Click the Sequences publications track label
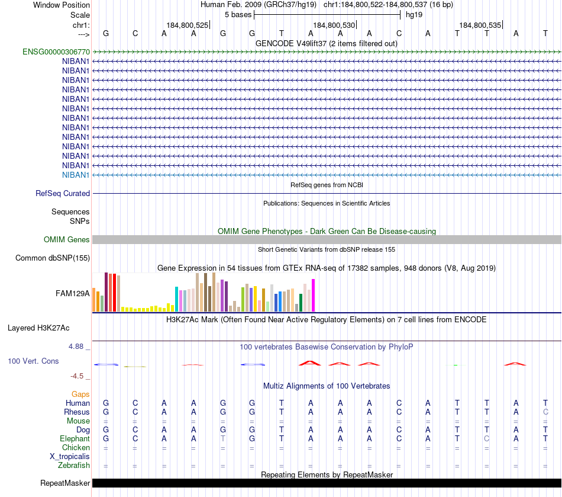 pos(70,211)
